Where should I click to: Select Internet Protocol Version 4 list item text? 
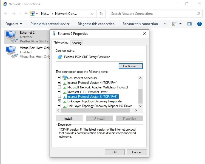click(x=92, y=83)
